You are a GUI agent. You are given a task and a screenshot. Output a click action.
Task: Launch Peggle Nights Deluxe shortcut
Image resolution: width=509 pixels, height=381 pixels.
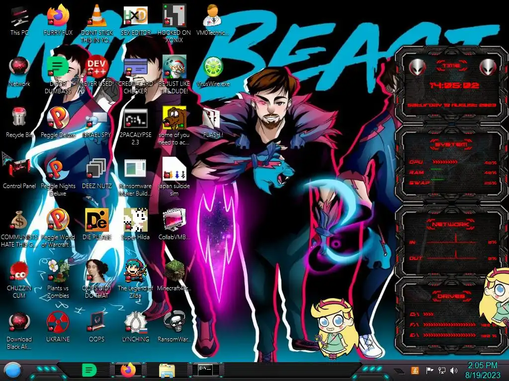point(58,178)
